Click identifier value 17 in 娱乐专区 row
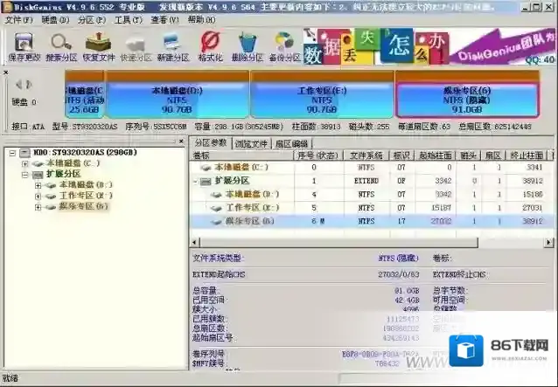Screen dimensions: 558x387 point(401,221)
